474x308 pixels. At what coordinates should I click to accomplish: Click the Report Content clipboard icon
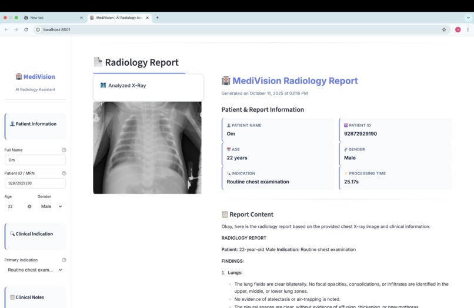pyautogui.click(x=225, y=215)
